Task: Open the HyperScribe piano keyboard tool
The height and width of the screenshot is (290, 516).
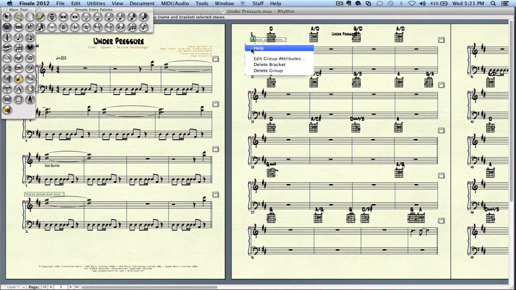Action: click(7, 48)
